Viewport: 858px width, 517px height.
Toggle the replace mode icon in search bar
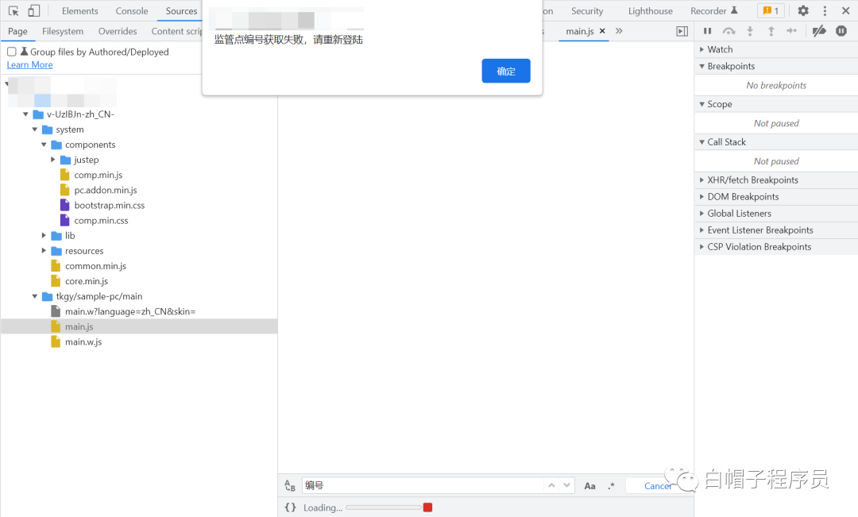pos(290,486)
